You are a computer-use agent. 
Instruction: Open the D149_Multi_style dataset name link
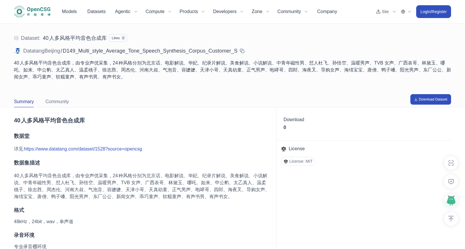pos(150,51)
